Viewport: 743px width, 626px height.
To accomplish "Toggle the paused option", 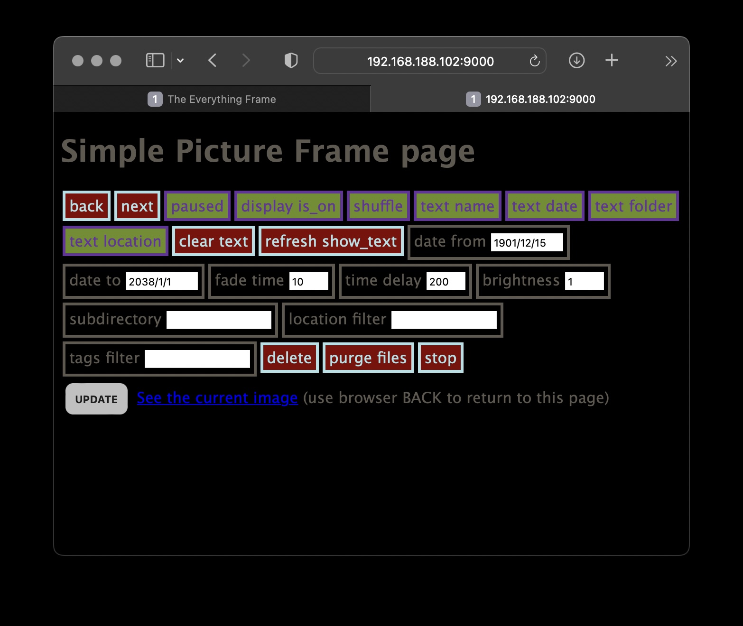I will pyautogui.click(x=197, y=206).
